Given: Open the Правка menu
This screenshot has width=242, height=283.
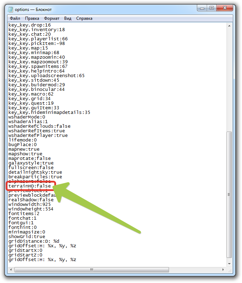Looking at the screenshot, I should pyautogui.click(x=32, y=18).
